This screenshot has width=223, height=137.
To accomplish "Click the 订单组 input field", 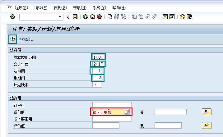I will [112, 105].
